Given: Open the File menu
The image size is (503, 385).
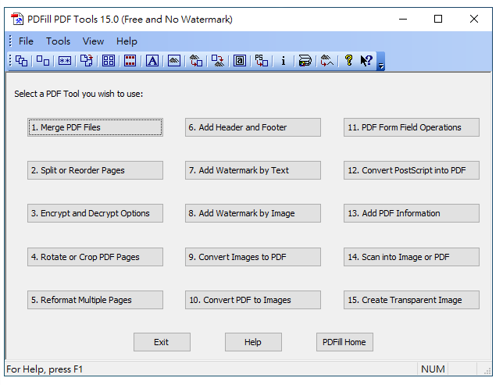Looking at the screenshot, I should pos(26,41).
